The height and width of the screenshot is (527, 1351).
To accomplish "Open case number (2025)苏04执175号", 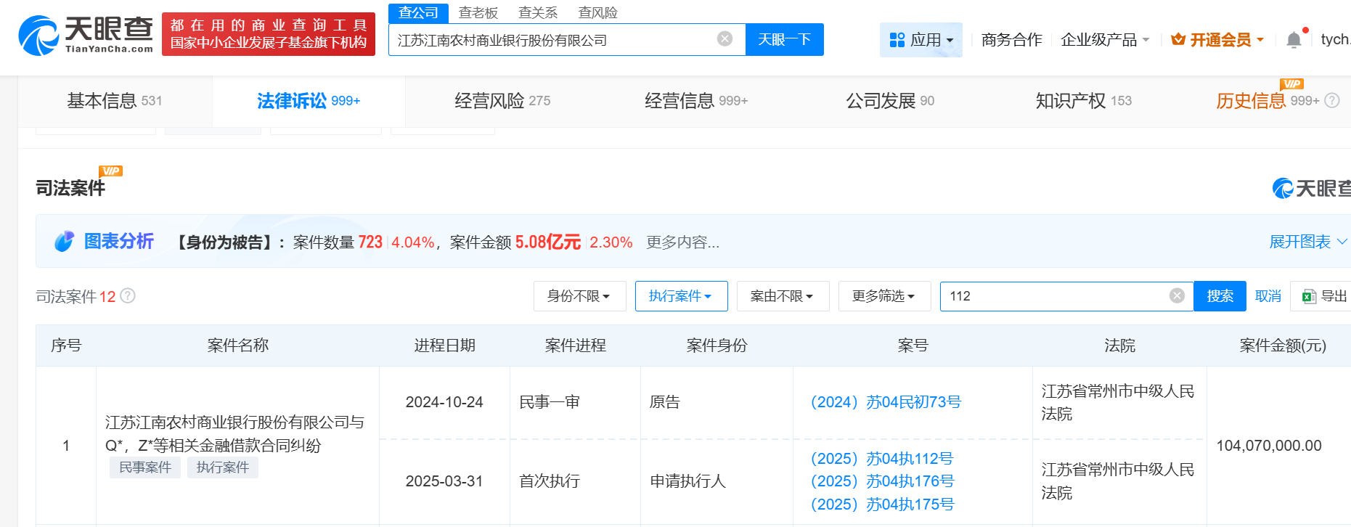I will (882, 504).
